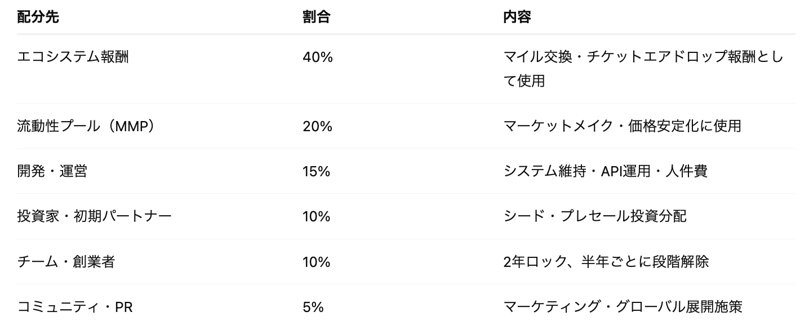This screenshot has width=809, height=330.
Task: Select the マーケティング・グローバル展開施策 text
Action: coord(623,307)
